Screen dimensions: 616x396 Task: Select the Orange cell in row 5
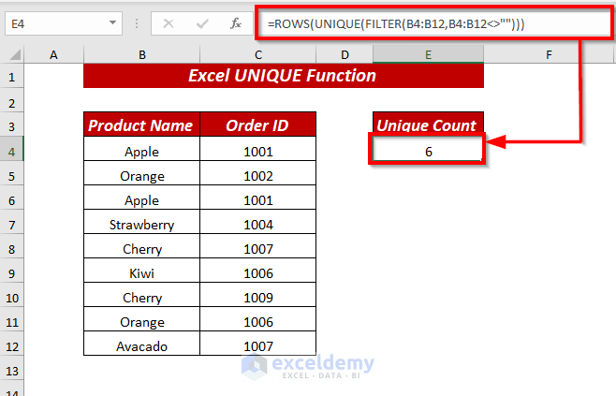point(141,173)
